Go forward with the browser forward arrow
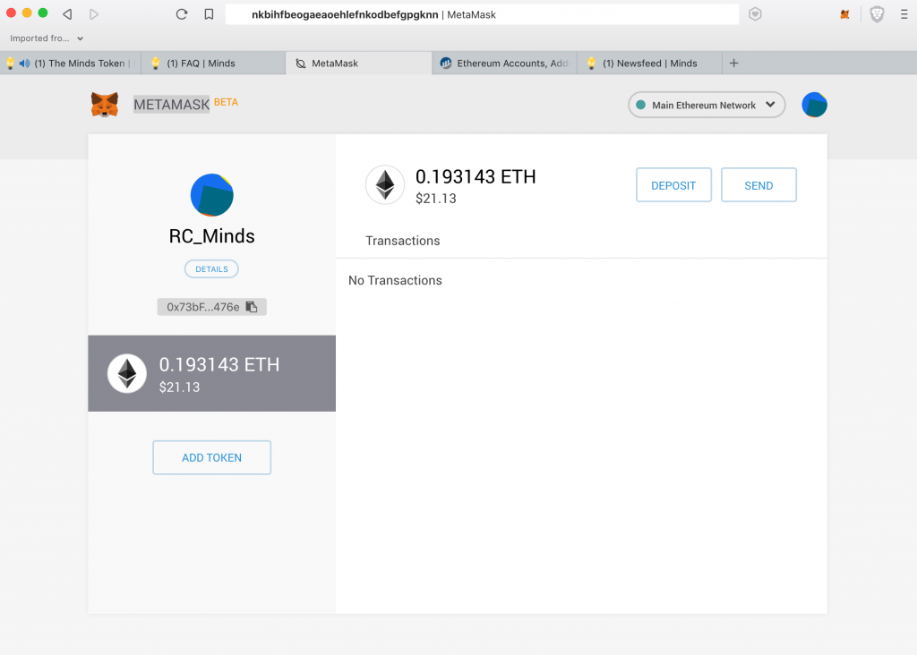 point(93,14)
